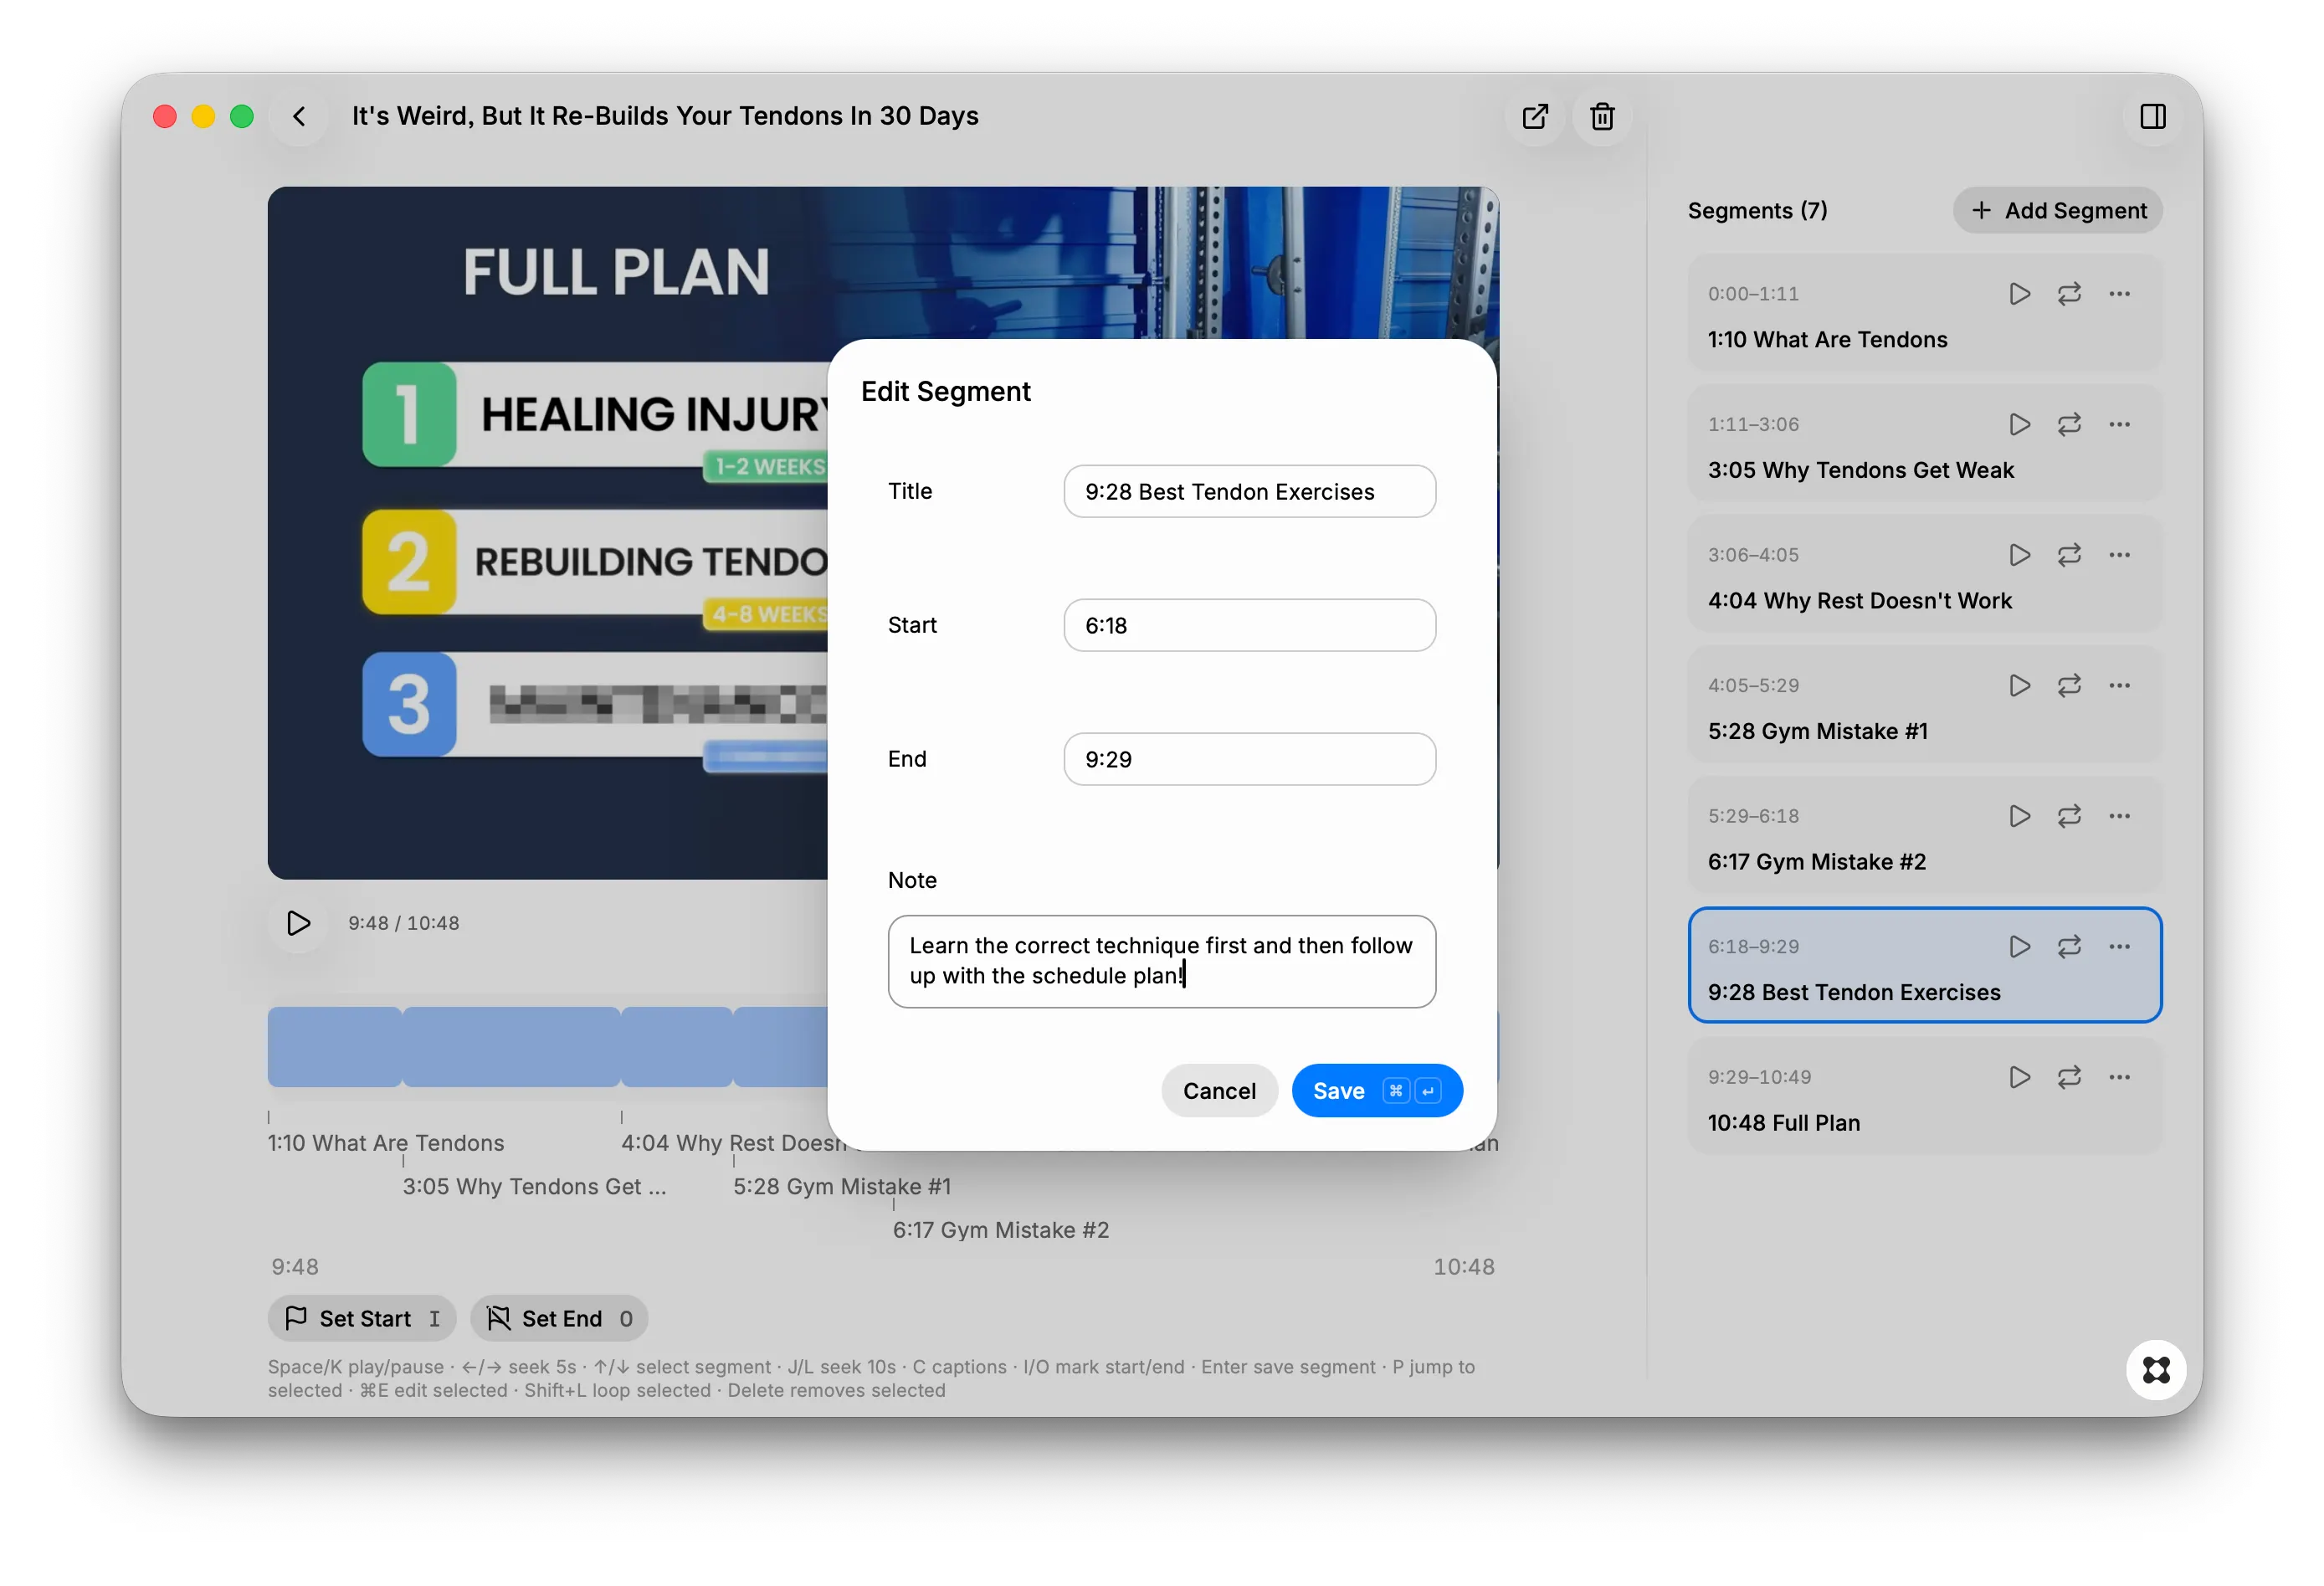This screenshot has width=2324, height=1586.
Task: Click the four-dot widget icon at bottom right
Action: click(2156, 1370)
